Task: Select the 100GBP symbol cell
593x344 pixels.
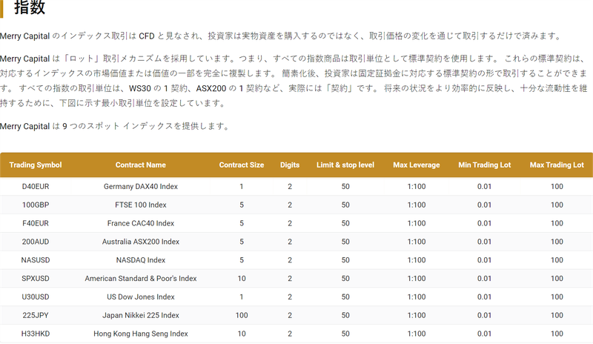Action: (x=36, y=205)
